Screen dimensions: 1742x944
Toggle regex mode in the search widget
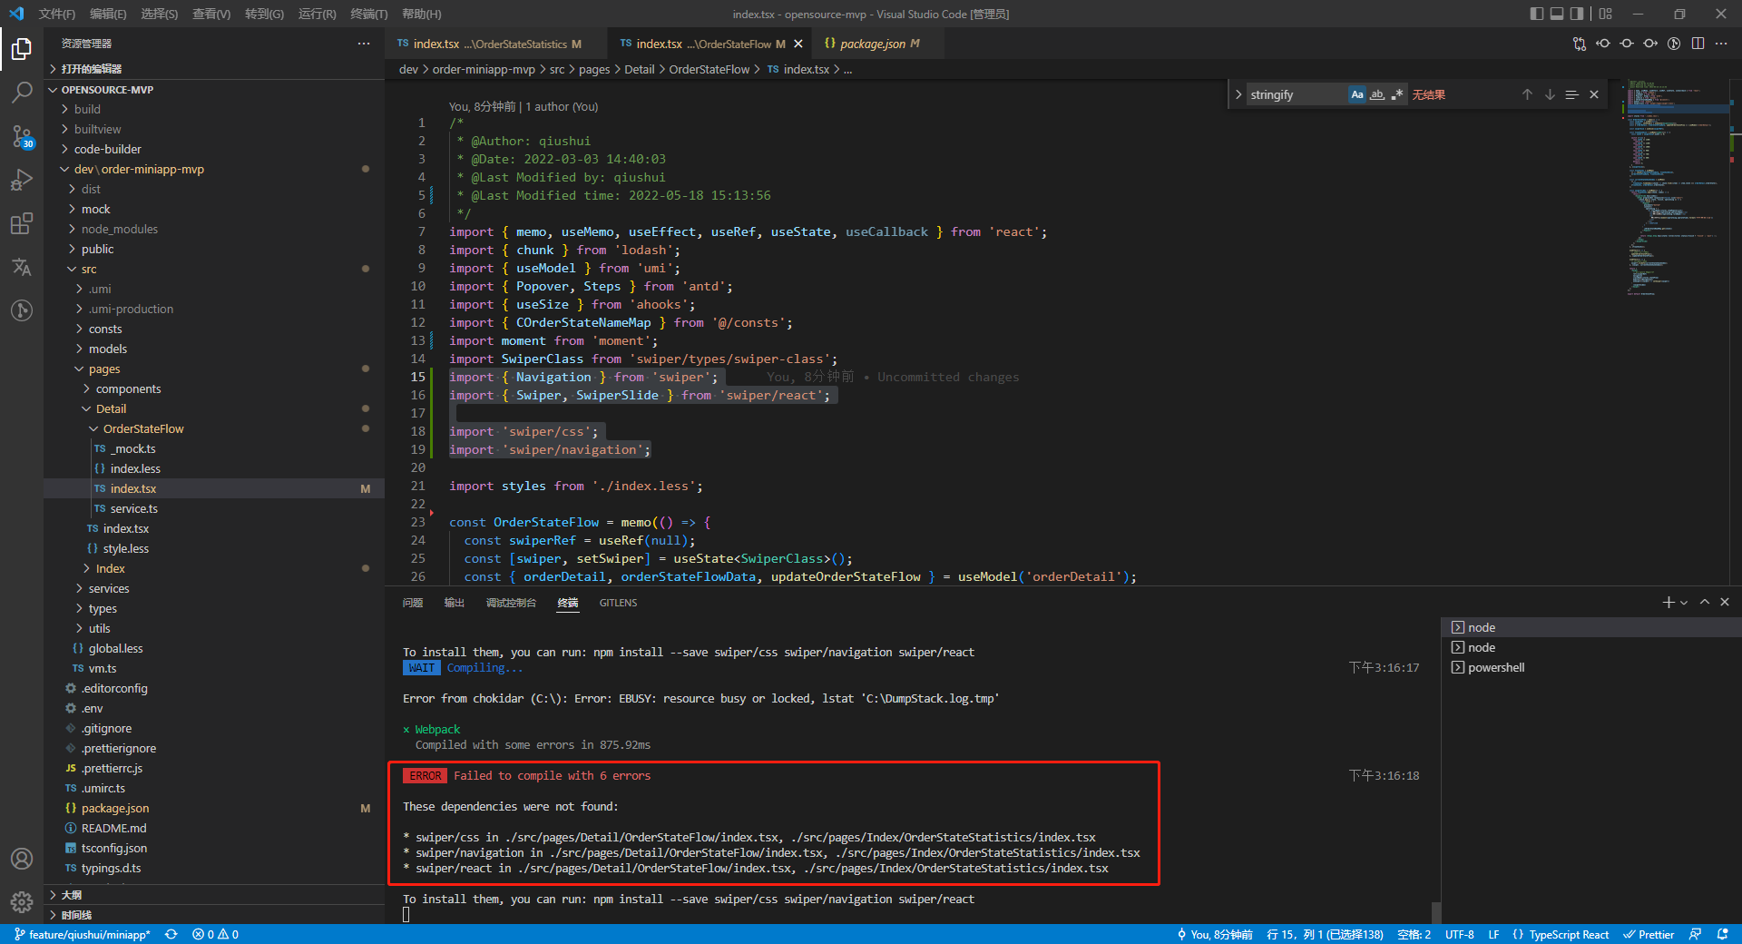[x=1398, y=94]
